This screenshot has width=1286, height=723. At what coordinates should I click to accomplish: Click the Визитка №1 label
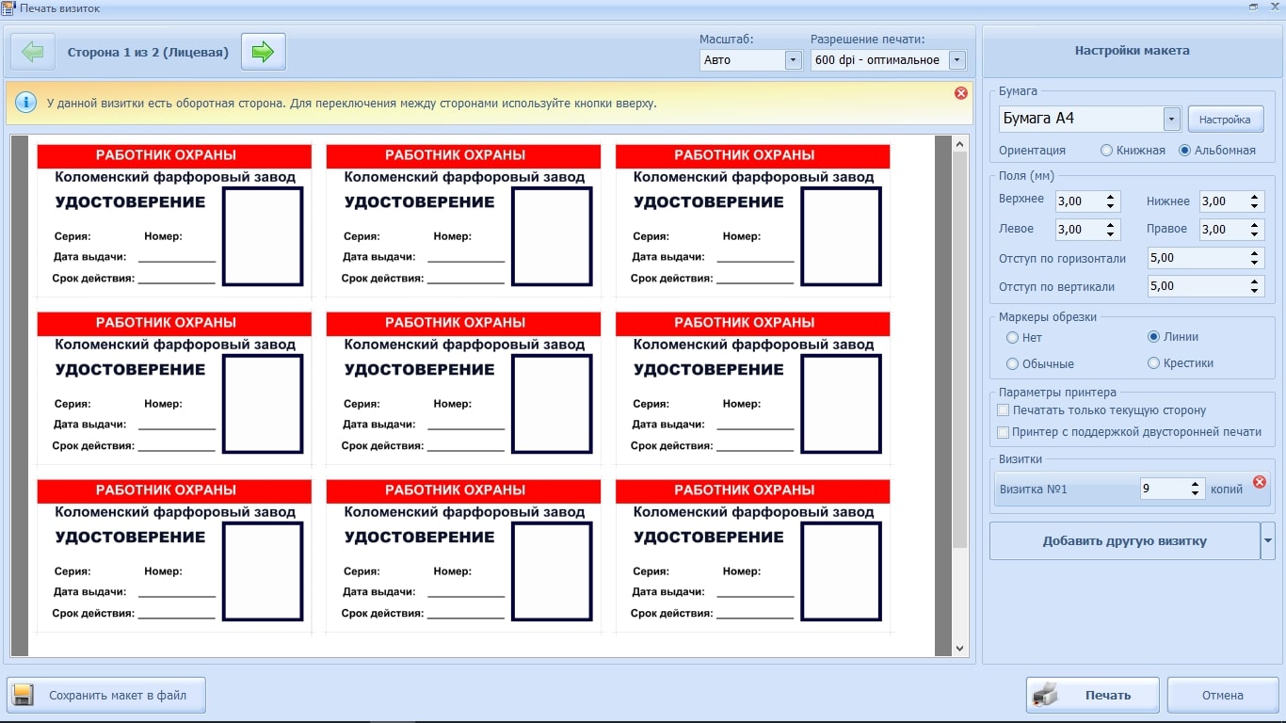tap(1034, 489)
